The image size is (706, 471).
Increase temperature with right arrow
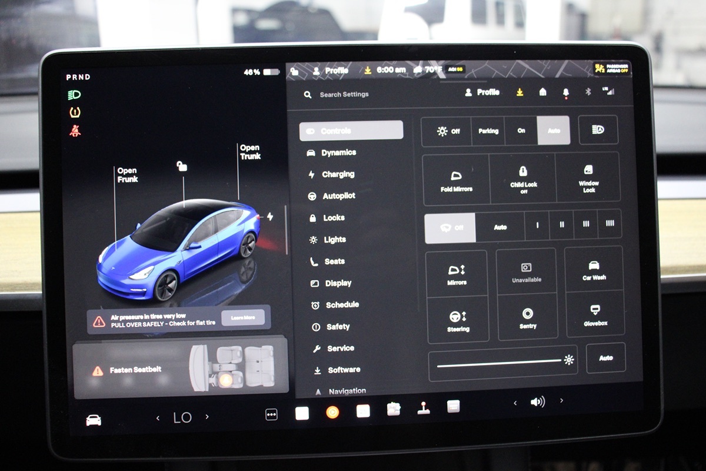[207, 417]
